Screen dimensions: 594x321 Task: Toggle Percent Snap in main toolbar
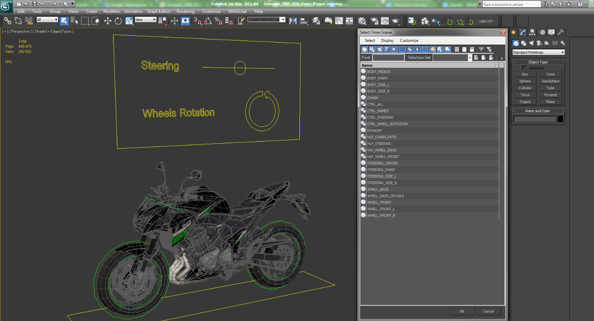point(218,20)
